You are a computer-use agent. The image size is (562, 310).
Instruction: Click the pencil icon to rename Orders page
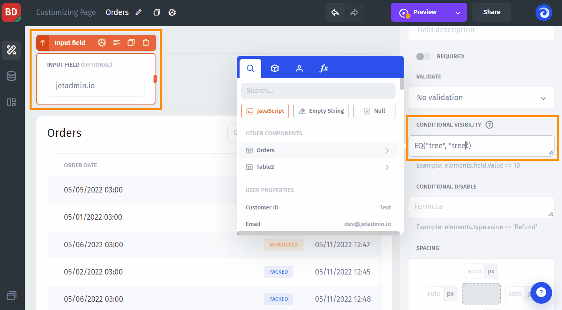point(139,13)
